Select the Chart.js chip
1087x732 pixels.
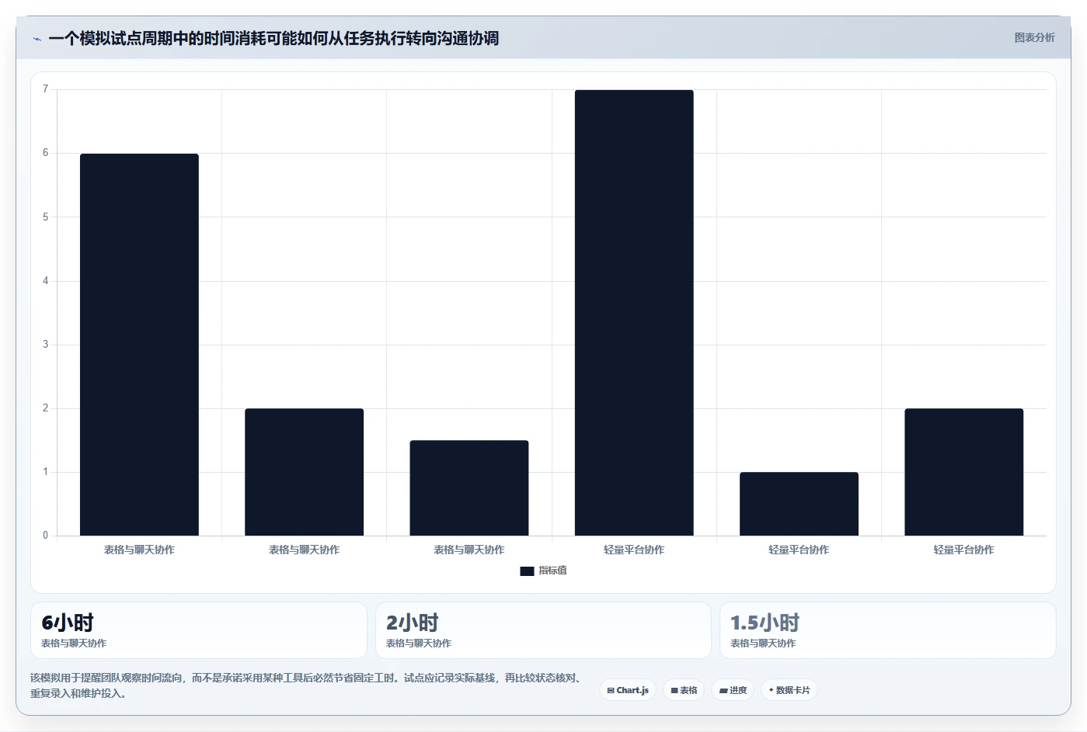pyautogui.click(x=628, y=690)
